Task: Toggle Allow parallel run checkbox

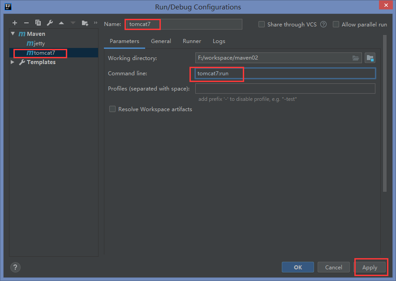Action: point(336,25)
